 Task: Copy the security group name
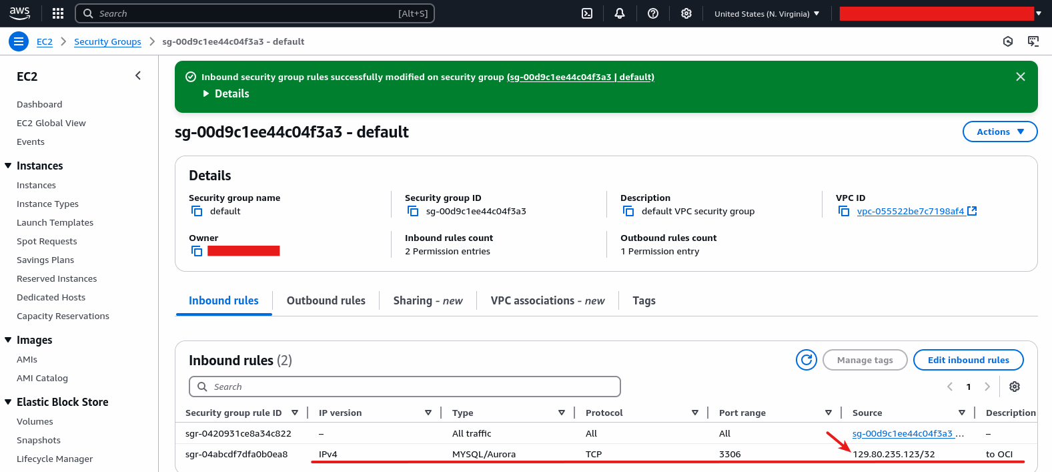click(x=197, y=211)
